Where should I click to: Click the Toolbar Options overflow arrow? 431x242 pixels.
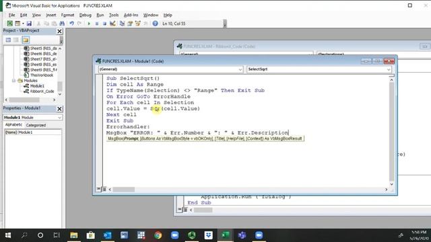(x=225, y=24)
